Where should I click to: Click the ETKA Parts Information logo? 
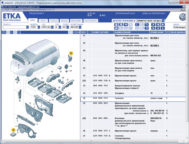tap(12, 17)
